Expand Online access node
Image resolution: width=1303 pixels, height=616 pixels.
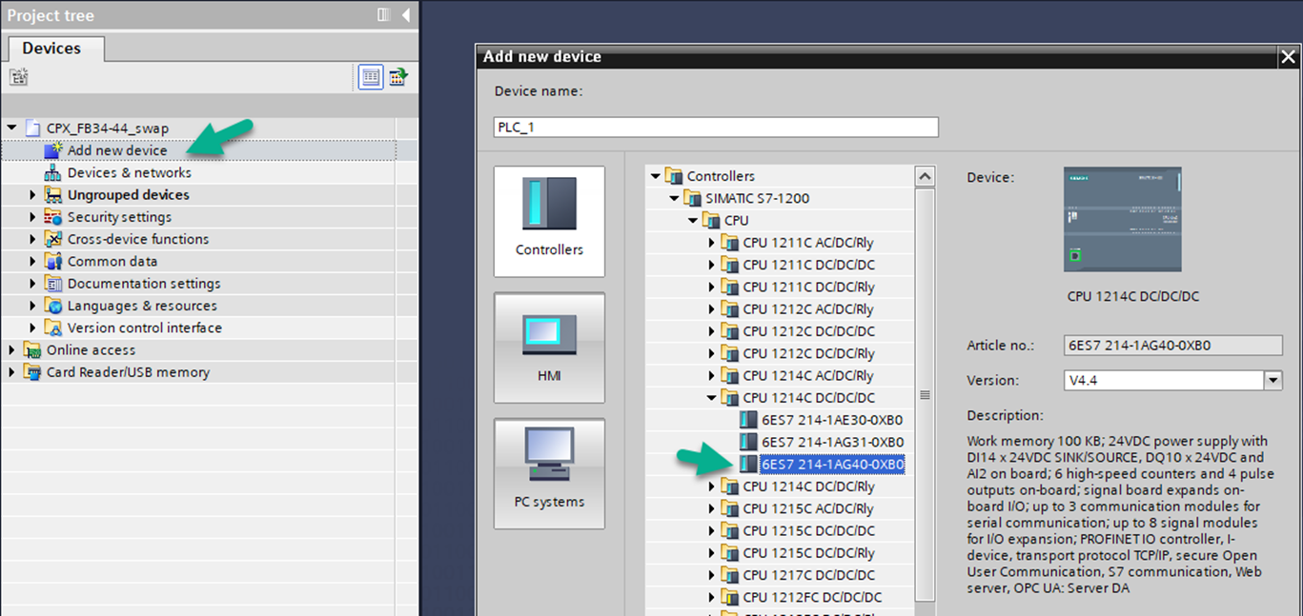[11, 350]
